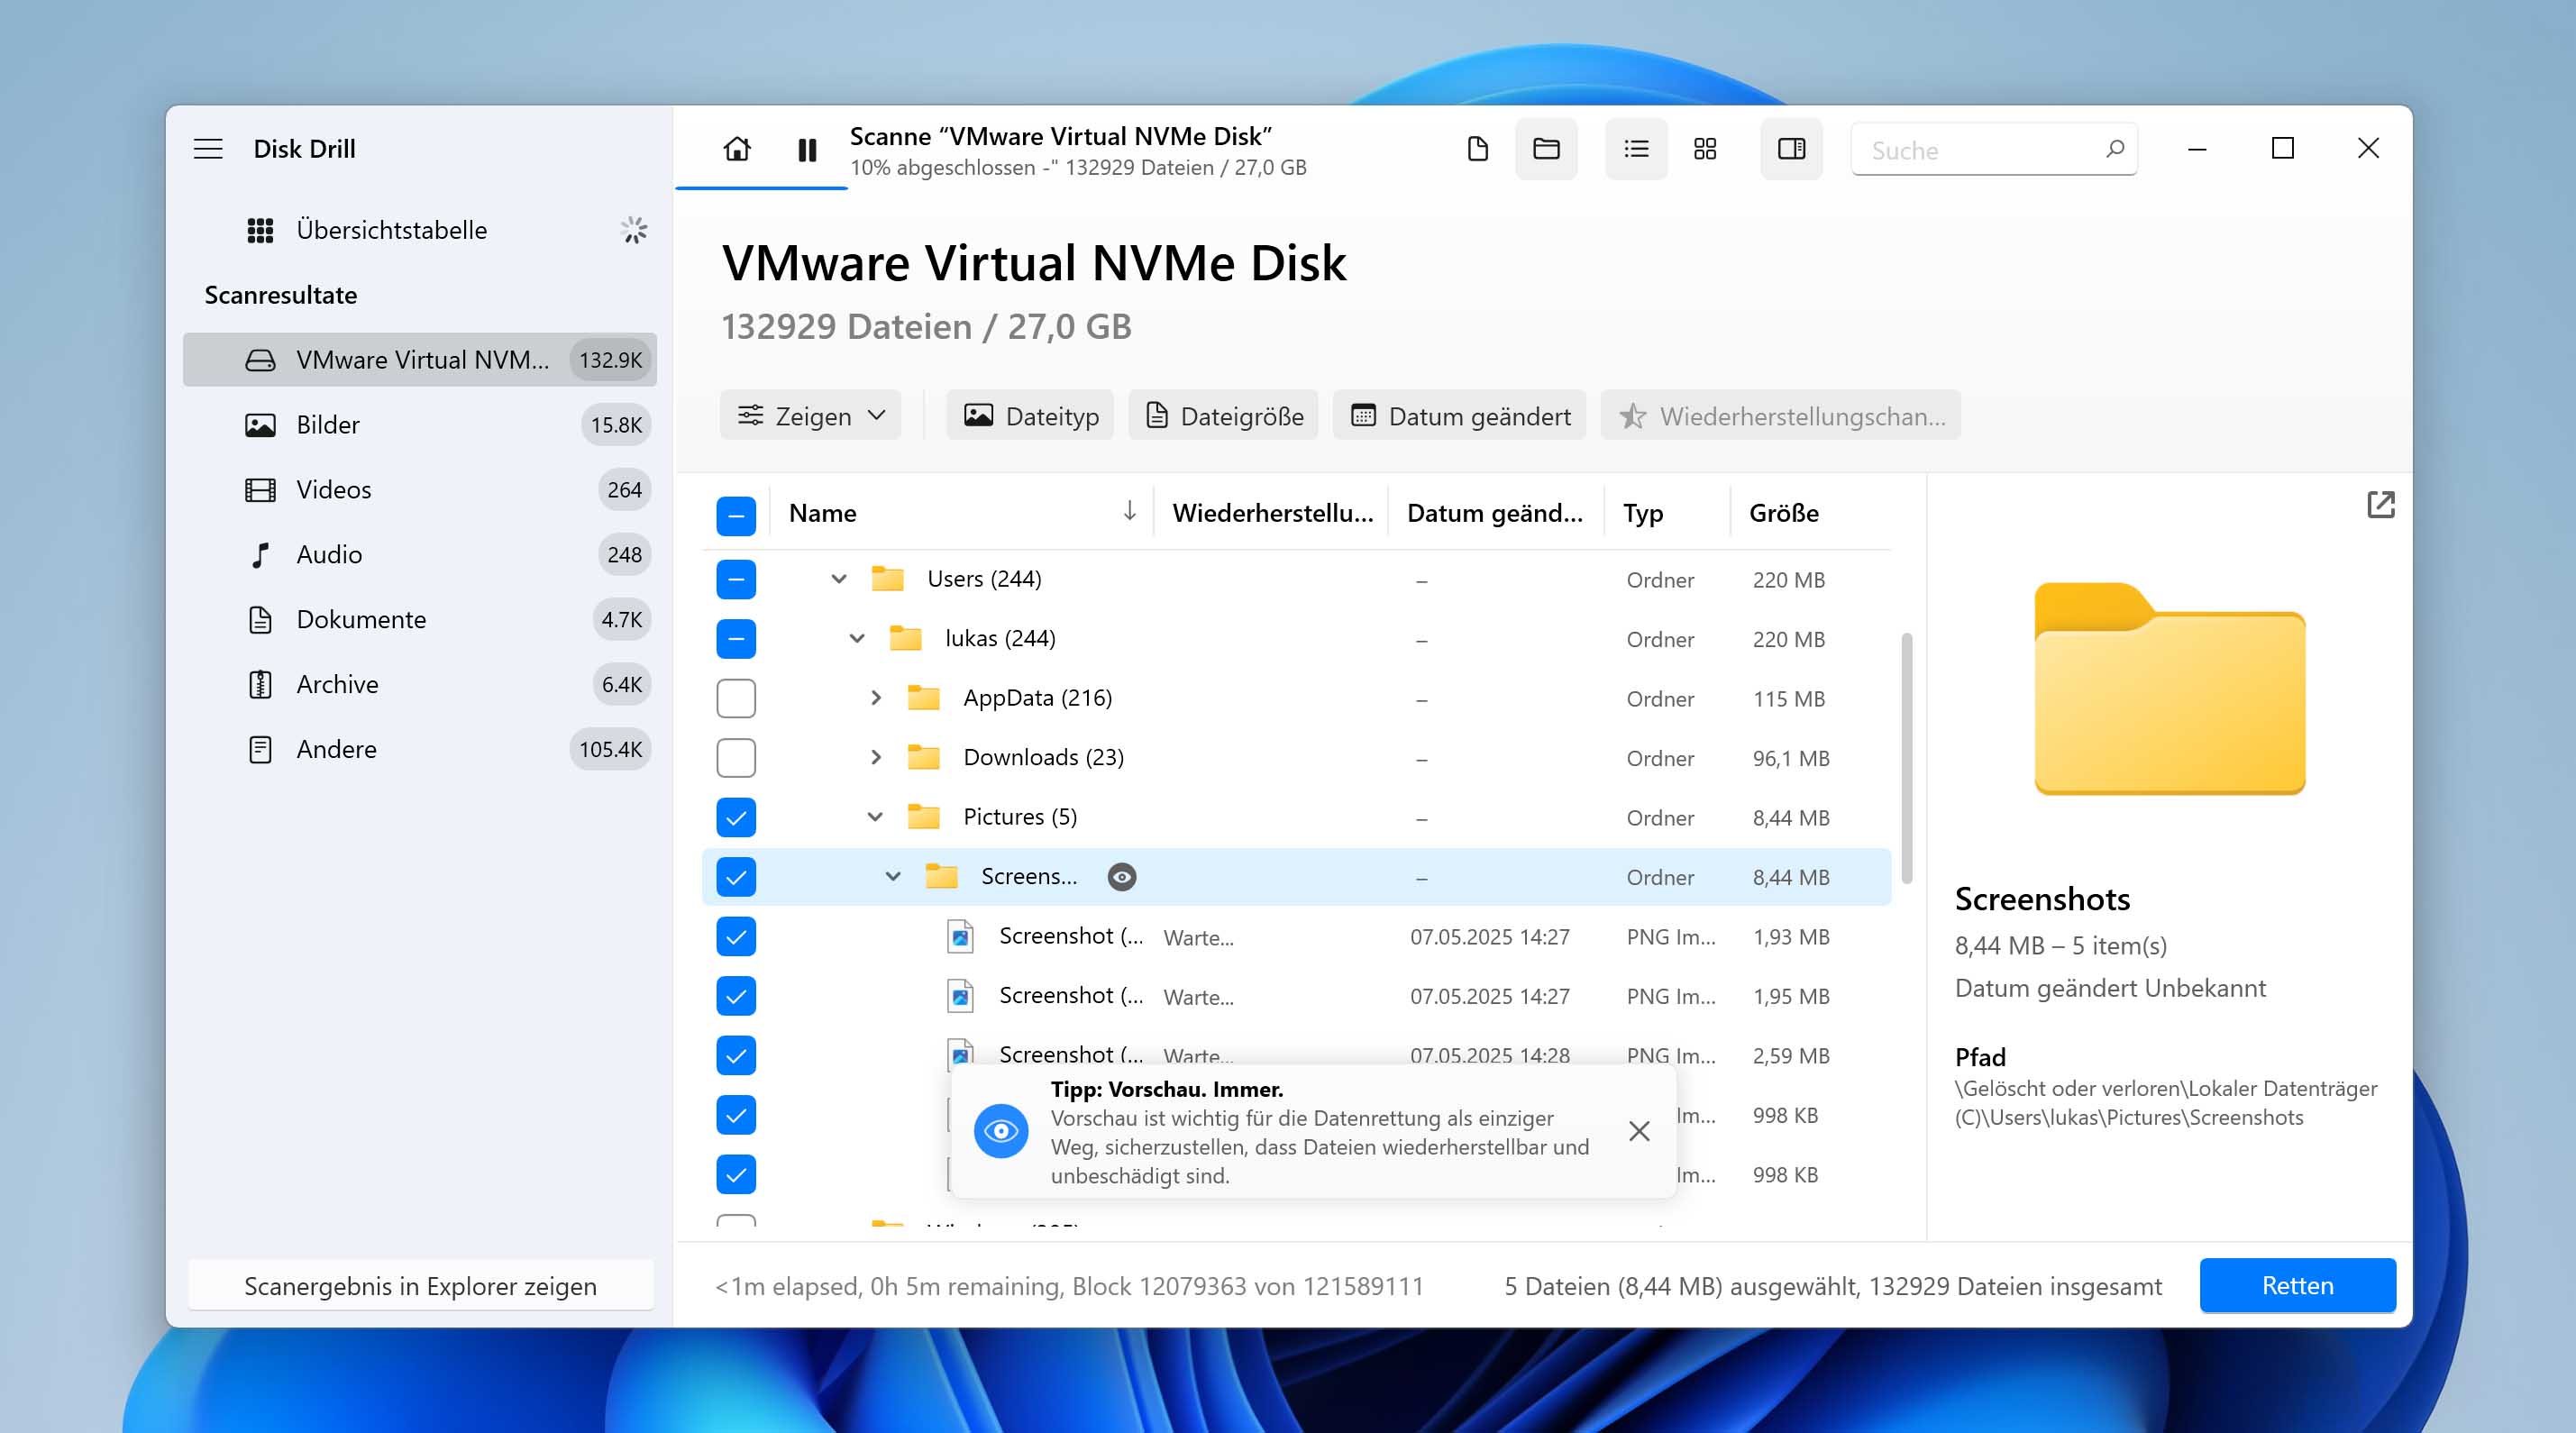The height and width of the screenshot is (1433, 2576).
Task: Click the large Screenshots folder thumbnail
Action: pos(2169,689)
